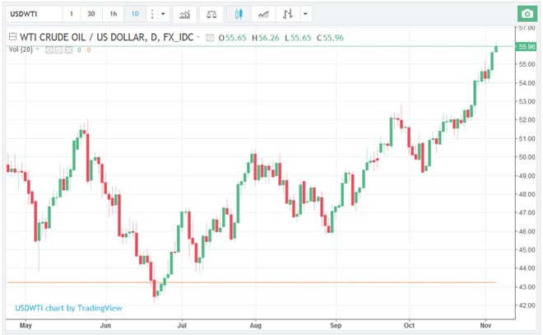Take a snapshot with camera icon
This screenshot has height=335, width=543.
(526, 14)
